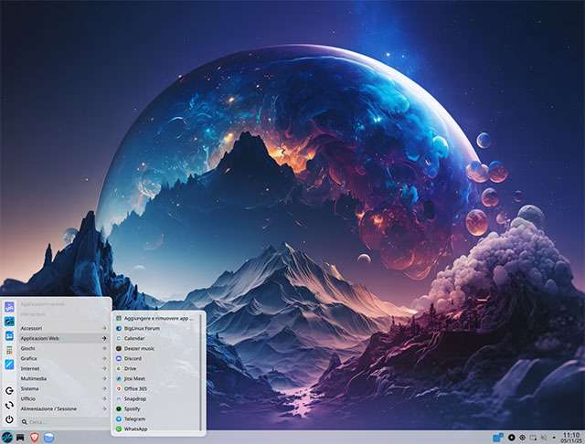Expand the Grafica category arrow
Viewport: 585px width, 444px height.
pos(104,358)
